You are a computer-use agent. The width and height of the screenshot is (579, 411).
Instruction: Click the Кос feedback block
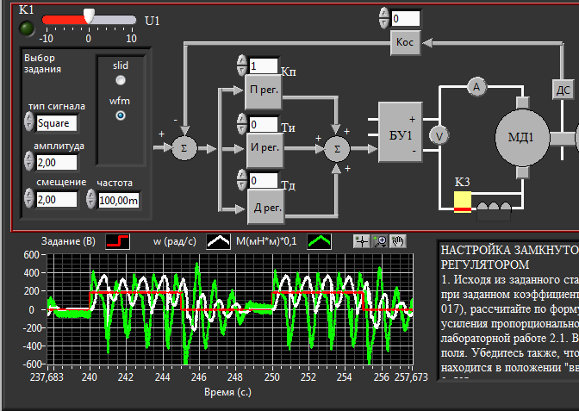pyautogui.click(x=405, y=42)
